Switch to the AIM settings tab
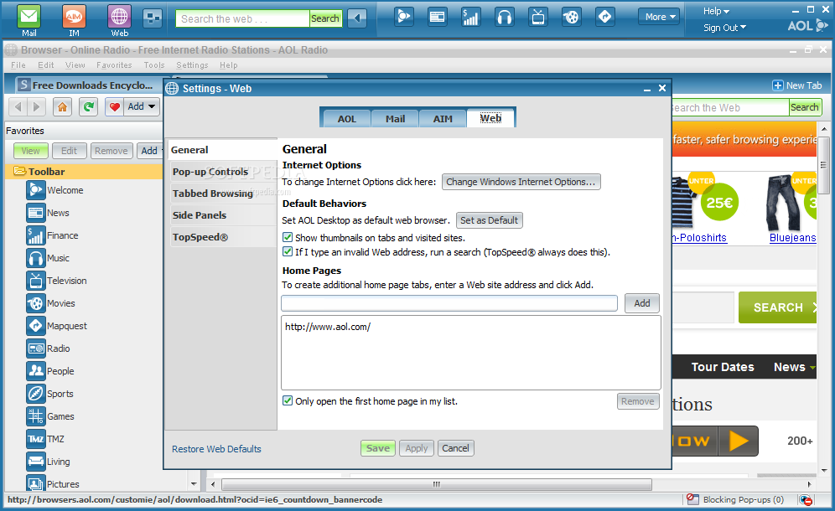Viewport: 835px width, 511px height. pyautogui.click(x=443, y=119)
